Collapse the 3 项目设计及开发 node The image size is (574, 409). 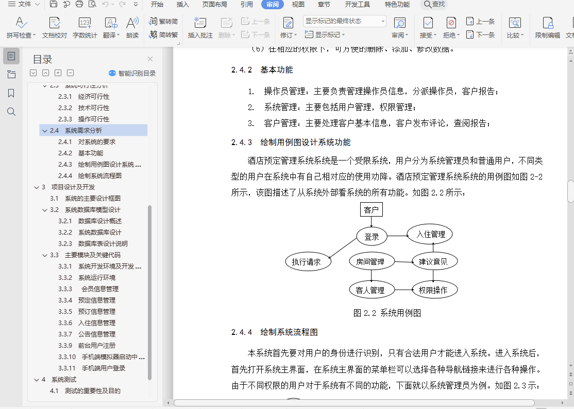click(37, 187)
